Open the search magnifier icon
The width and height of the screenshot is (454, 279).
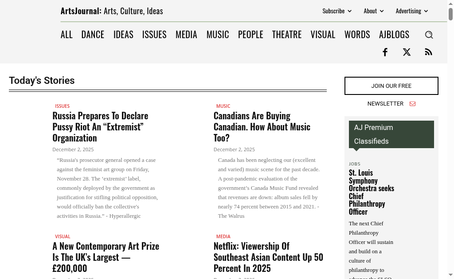[x=429, y=35]
